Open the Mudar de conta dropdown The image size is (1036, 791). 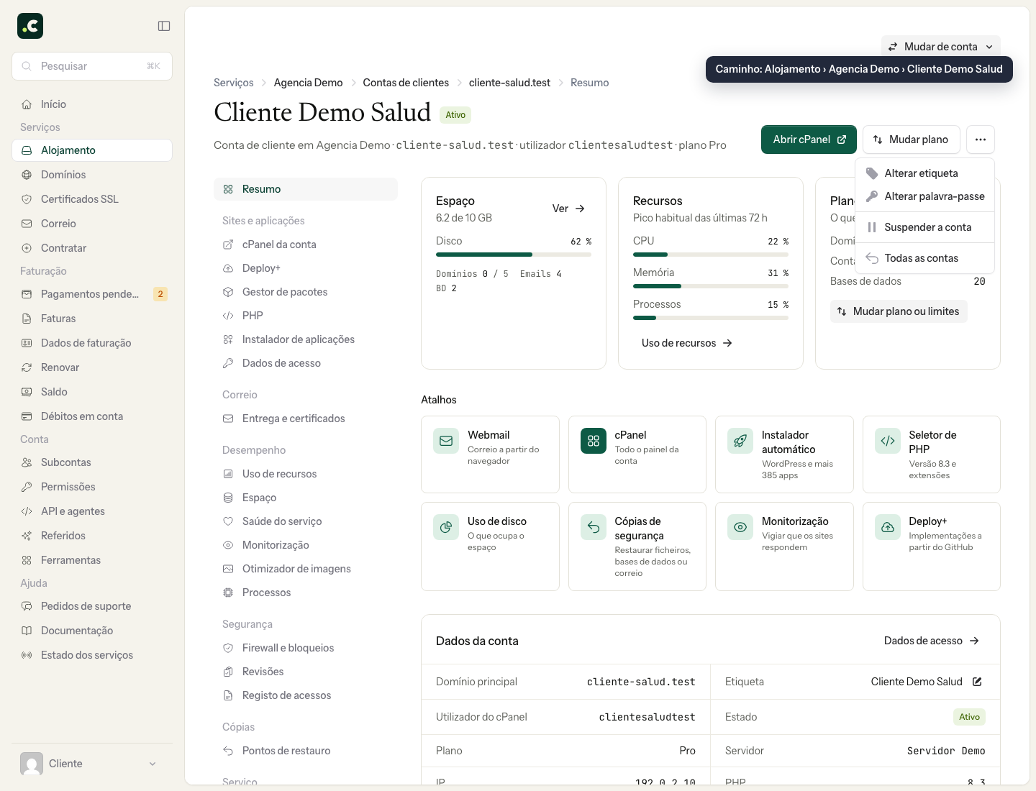tap(941, 47)
